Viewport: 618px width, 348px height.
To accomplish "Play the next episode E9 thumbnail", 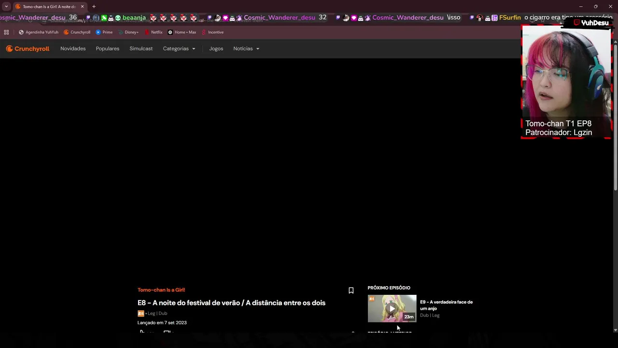I will coord(392,308).
